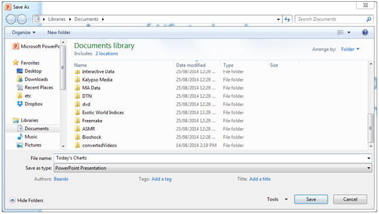The image size is (379, 214).
Task: Select Music library in sidebar
Action: (27, 137)
